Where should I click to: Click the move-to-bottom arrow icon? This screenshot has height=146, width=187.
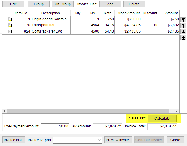183,38
